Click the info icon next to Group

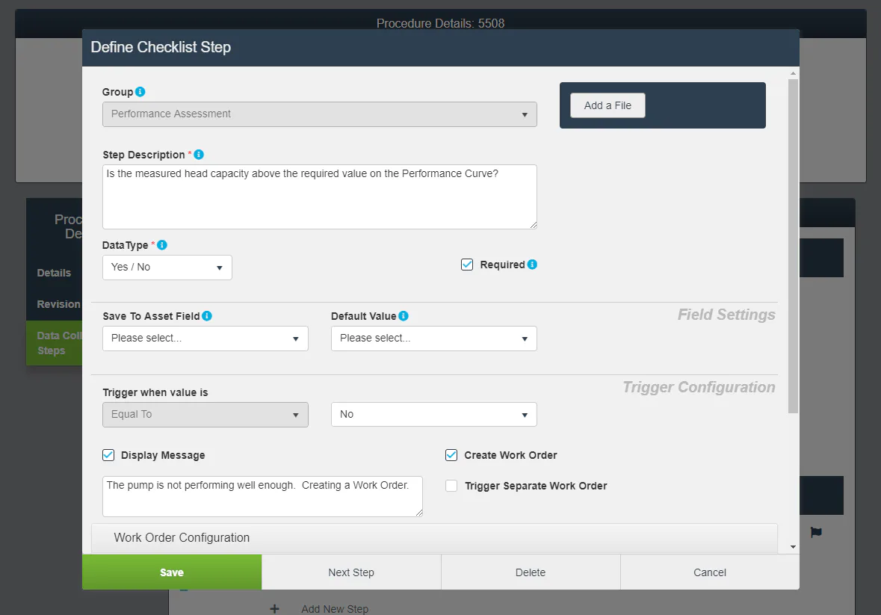coord(140,92)
